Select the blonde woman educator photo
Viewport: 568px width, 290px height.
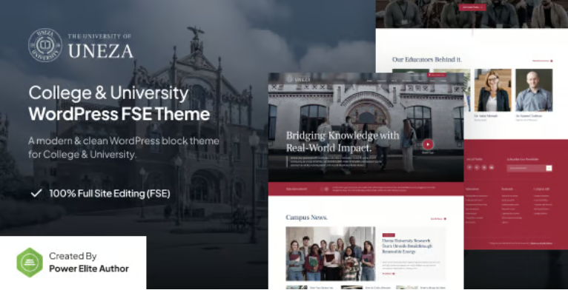point(492,90)
